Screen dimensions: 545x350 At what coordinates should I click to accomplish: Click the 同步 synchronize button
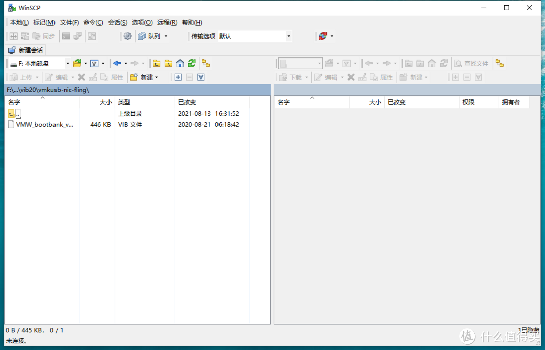click(x=44, y=36)
